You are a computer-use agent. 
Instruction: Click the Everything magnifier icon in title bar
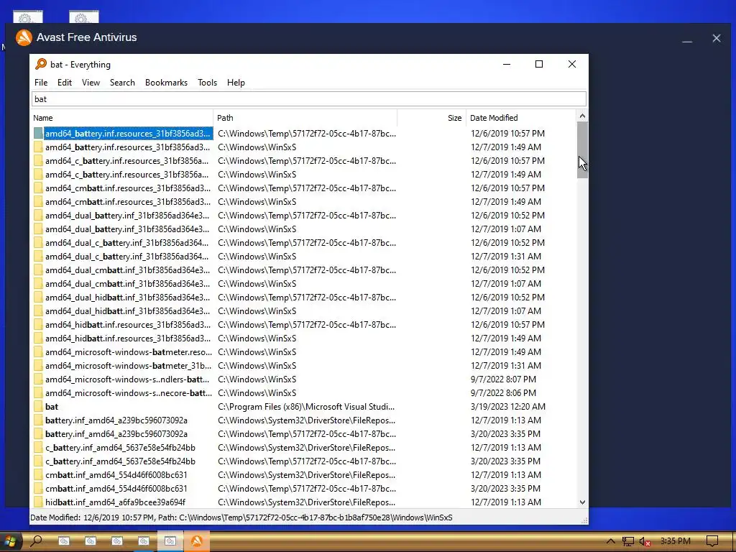click(41, 64)
